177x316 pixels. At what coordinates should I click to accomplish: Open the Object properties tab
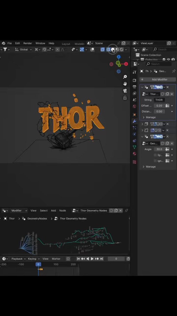pos(135,115)
